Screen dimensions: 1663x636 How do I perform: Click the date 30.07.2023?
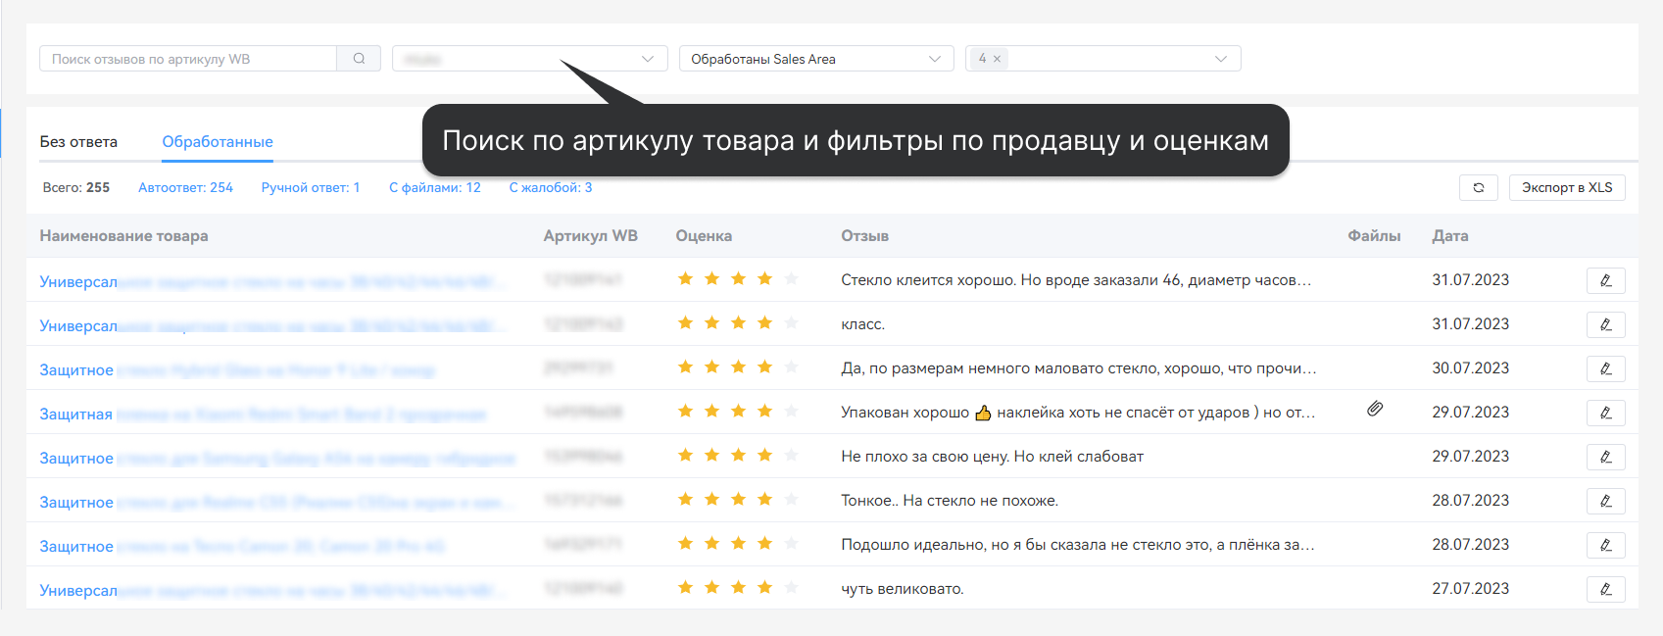tap(1471, 368)
